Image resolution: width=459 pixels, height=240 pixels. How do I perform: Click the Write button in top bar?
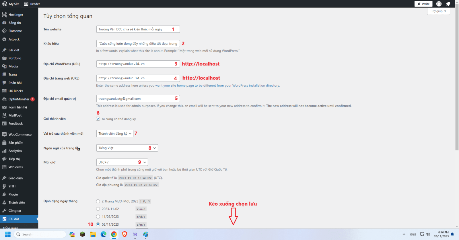pos(423,4)
